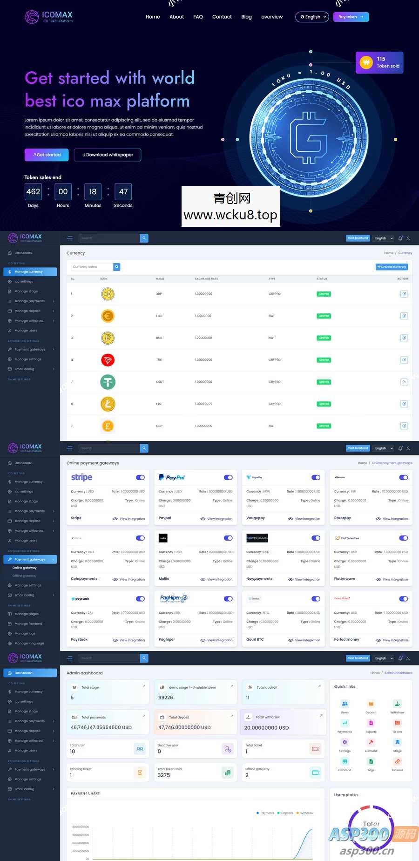The width and height of the screenshot is (419, 861).
Task: Open the Logs quick link icon
Action: 371,762
